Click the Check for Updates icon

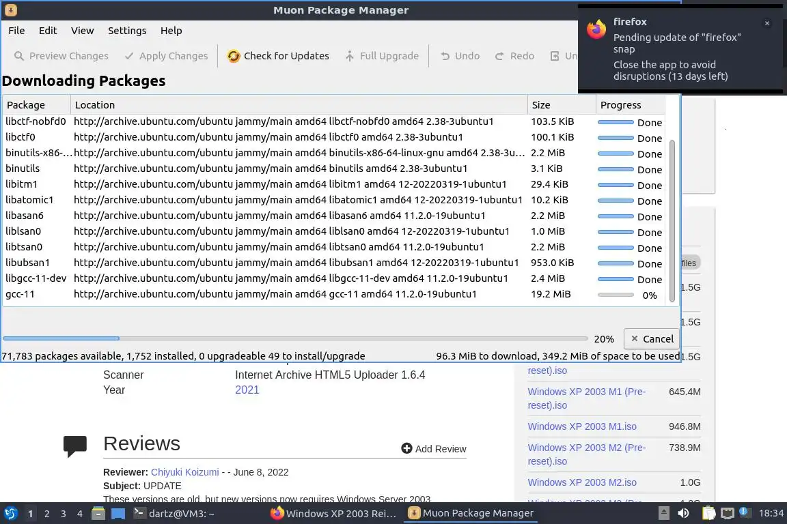click(234, 56)
